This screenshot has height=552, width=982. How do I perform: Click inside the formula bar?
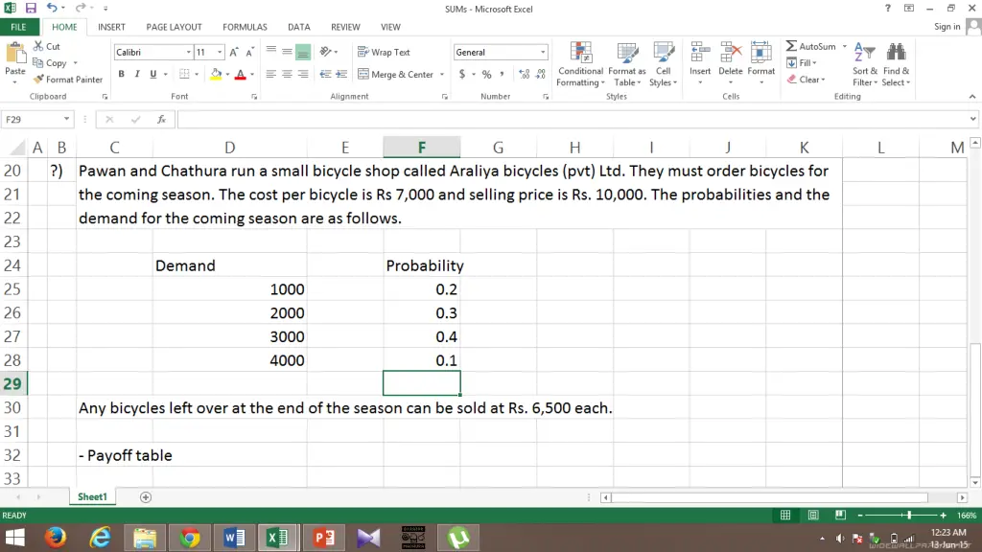click(573, 119)
